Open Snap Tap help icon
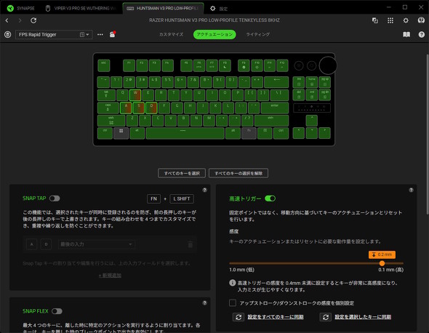 click(204, 190)
